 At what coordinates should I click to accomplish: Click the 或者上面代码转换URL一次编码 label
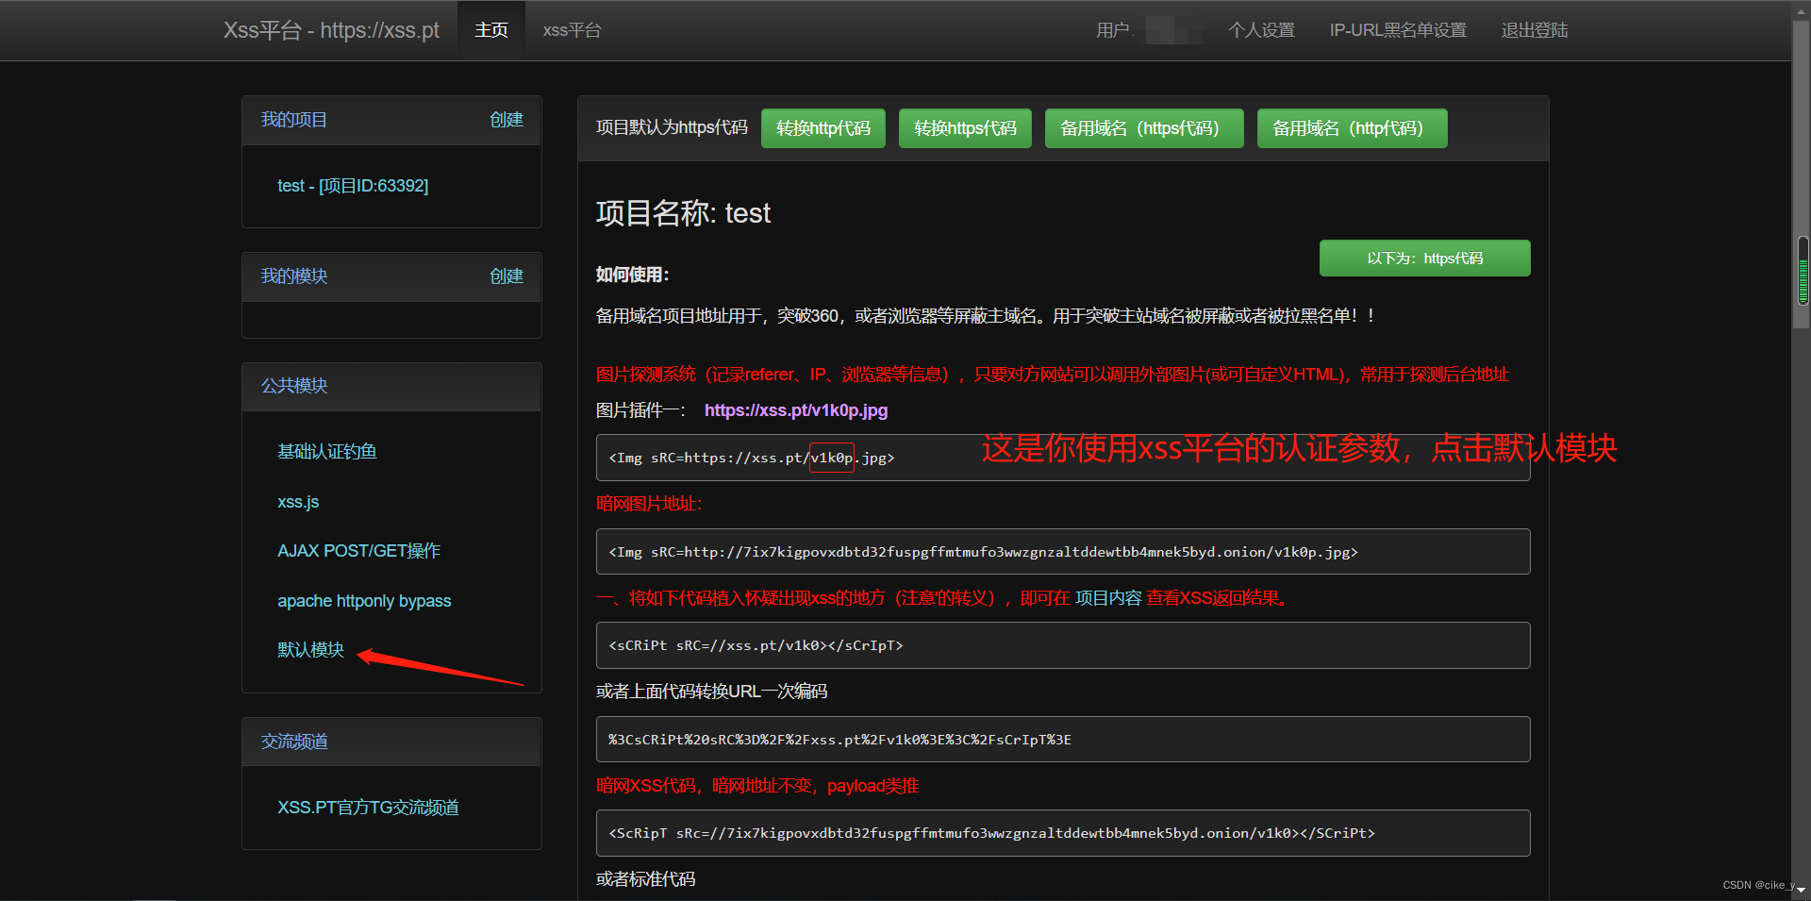click(x=711, y=692)
